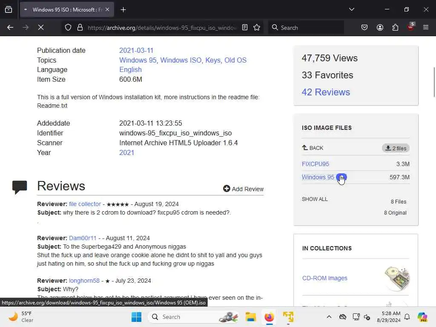Close the Windows 95 ISO tab
The image size is (436, 327).
coord(107,9)
